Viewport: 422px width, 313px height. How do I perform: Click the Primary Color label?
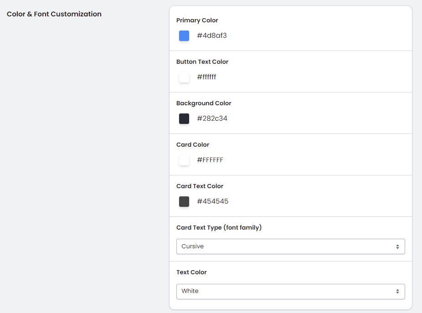pyautogui.click(x=197, y=21)
